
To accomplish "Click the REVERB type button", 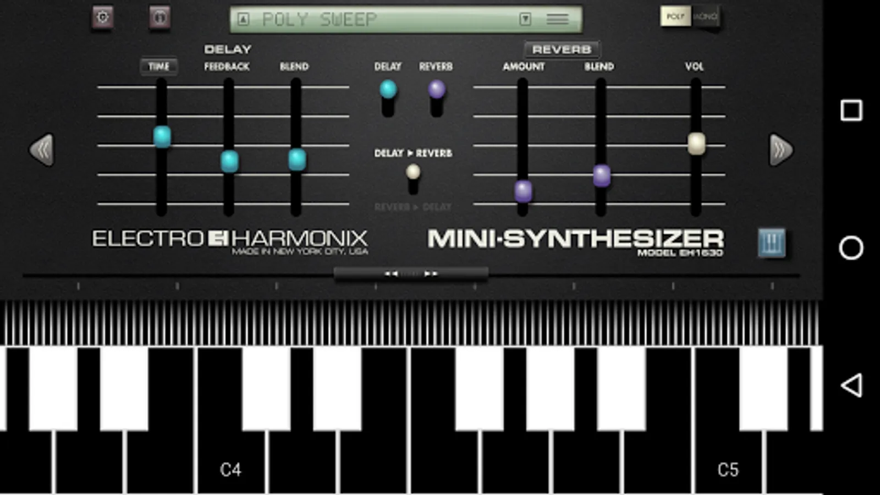I will 562,50.
